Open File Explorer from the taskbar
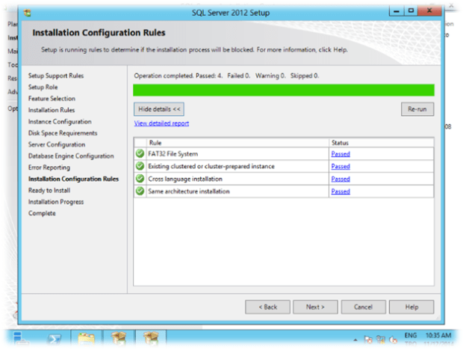463x349 pixels. [x=87, y=339]
